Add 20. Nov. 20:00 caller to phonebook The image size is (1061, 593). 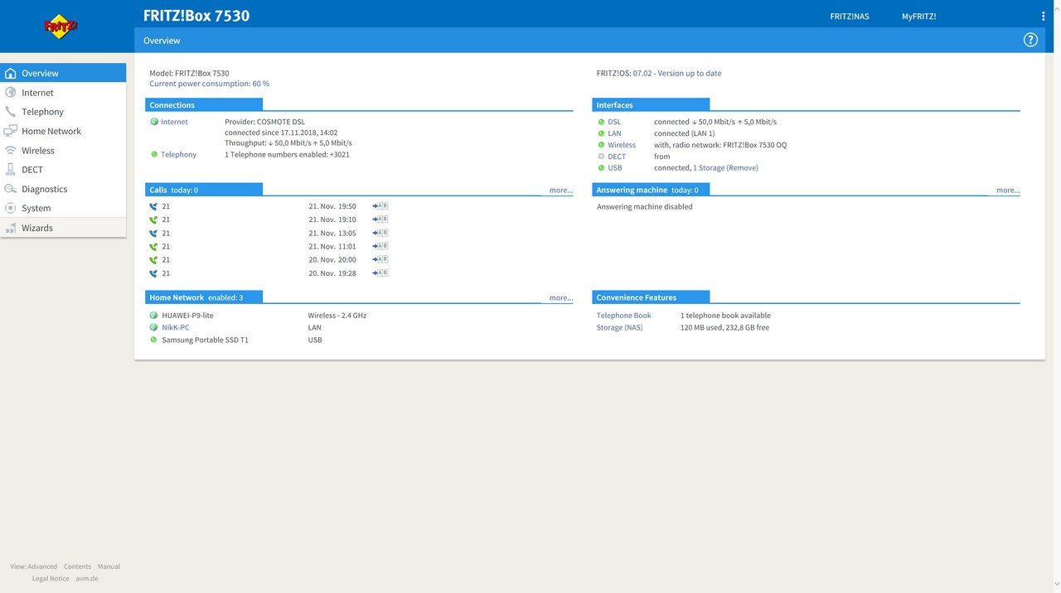(x=380, y=259)
